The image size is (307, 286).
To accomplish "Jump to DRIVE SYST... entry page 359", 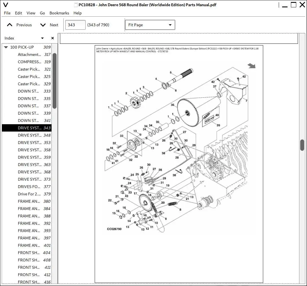I will 27,157.
